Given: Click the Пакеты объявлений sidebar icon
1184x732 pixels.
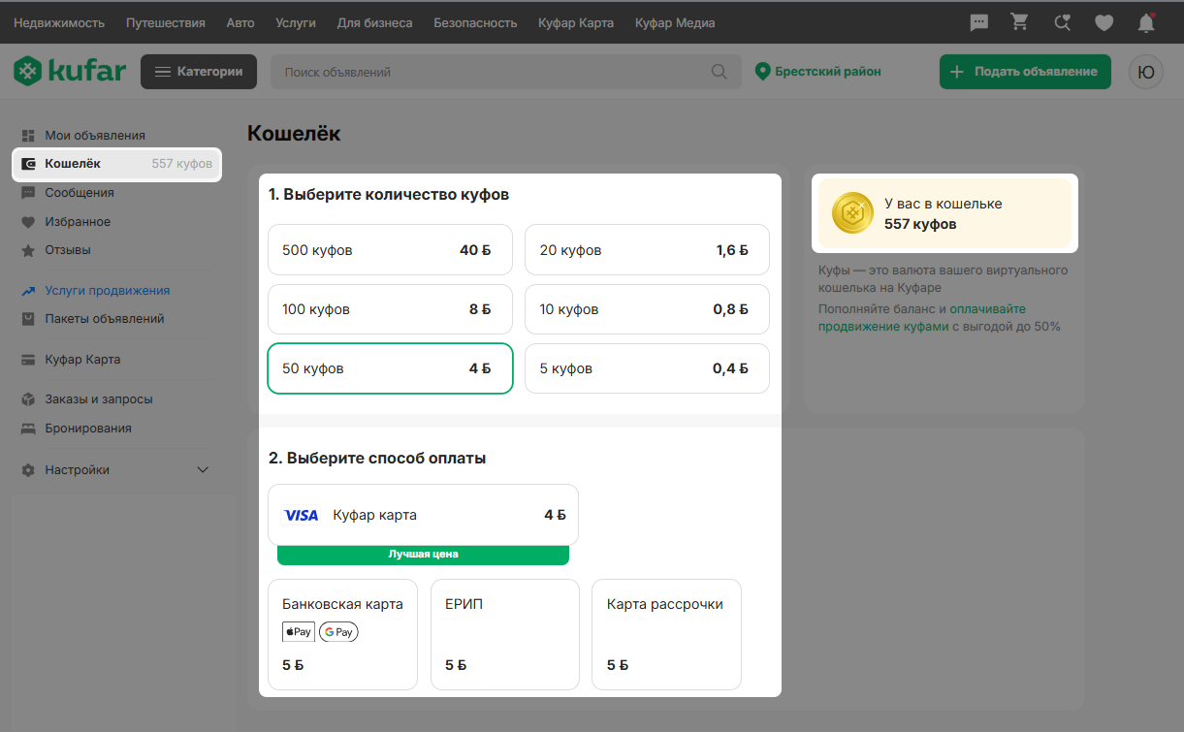Looking at the screenshot, I should (28, 319).
